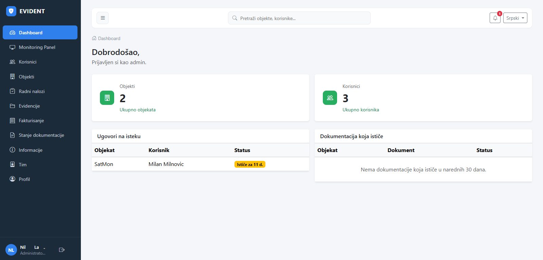Viewport: 543px width, 260px height.
Task: Open Fakturisanje from the sidebar
Action: click(x=40, y=120)
